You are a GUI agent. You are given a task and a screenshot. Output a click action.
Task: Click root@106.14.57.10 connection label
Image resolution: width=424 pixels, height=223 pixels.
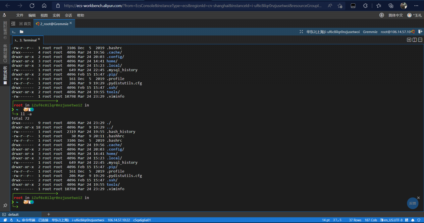pos(396,32)
